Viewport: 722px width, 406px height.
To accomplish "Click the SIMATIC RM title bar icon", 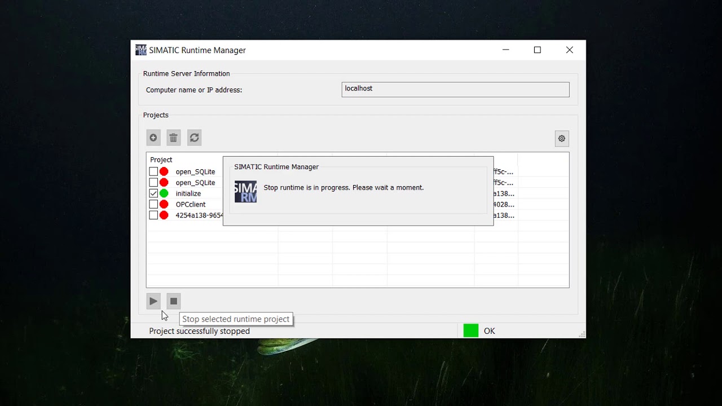I will tap(141, 50).
